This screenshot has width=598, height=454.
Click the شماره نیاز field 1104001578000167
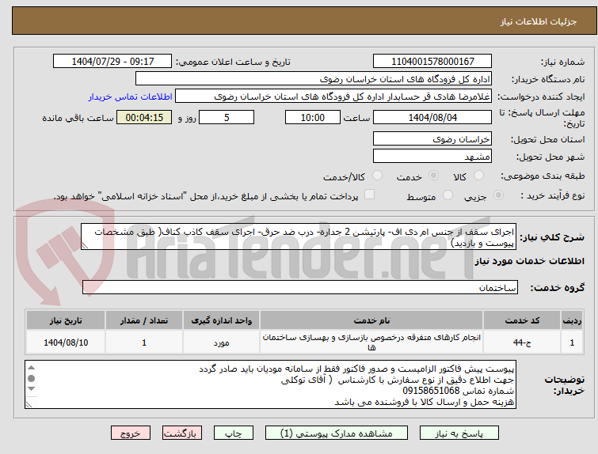pos(432,61)
